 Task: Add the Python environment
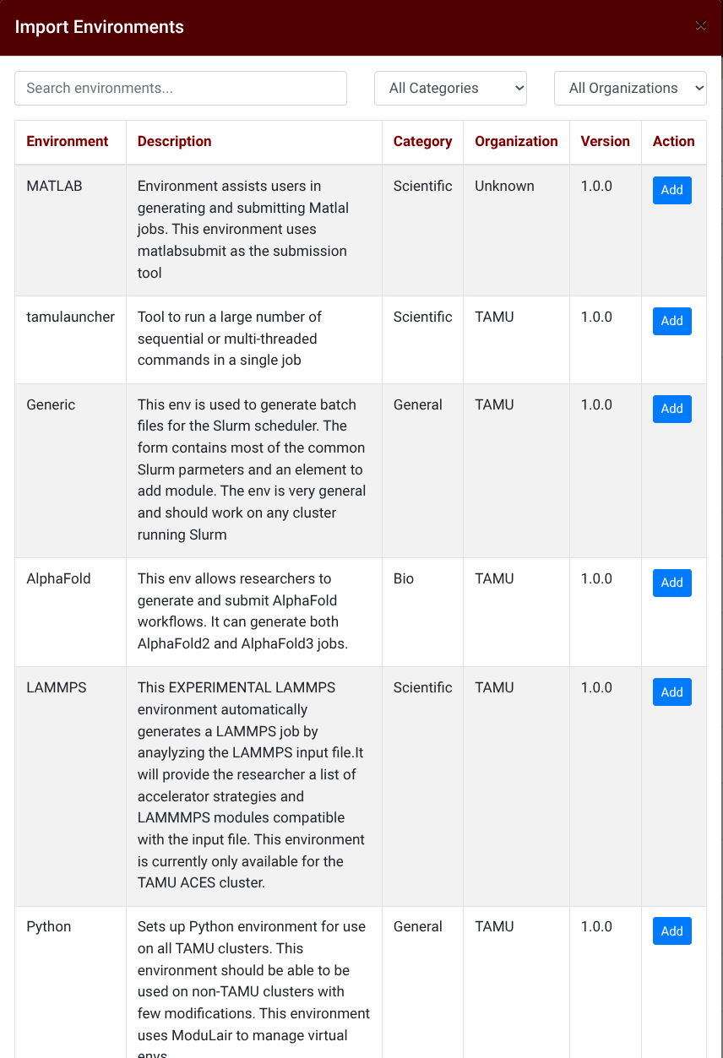coord(671,930)
